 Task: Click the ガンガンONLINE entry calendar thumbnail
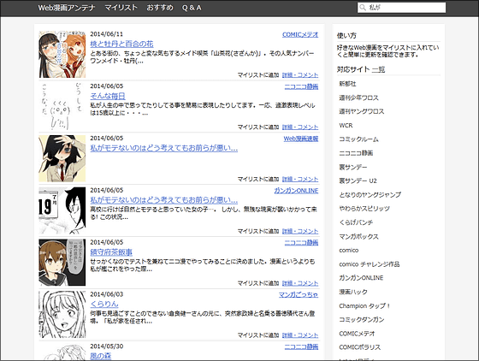click(x=62, y=210)
